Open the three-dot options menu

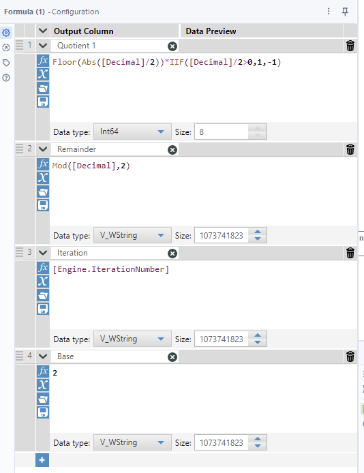[329, 12]
